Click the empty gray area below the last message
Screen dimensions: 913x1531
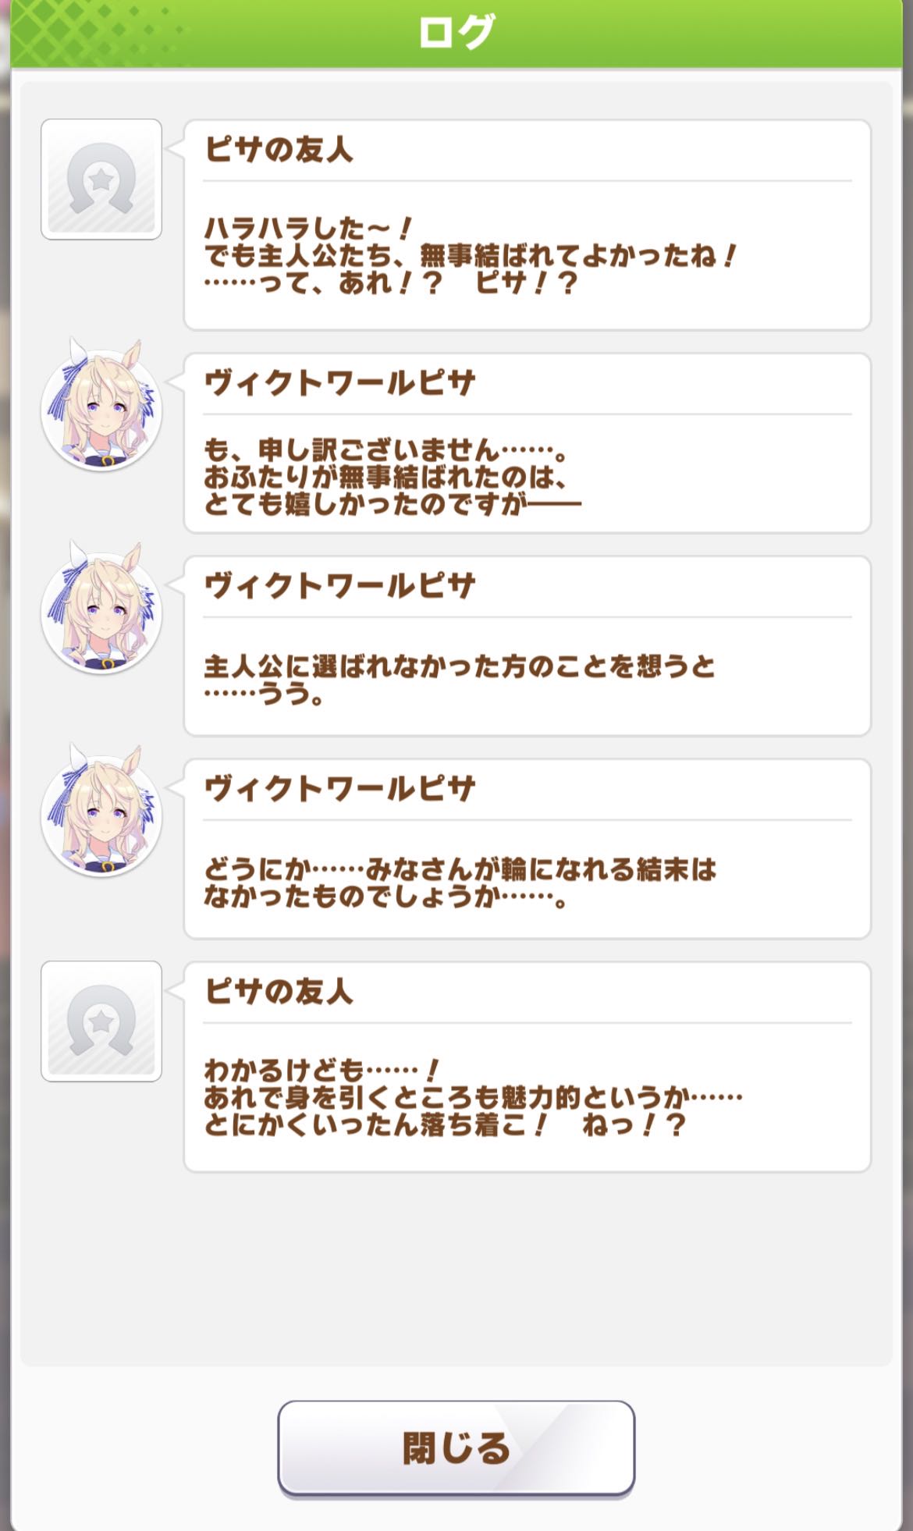456,1272
